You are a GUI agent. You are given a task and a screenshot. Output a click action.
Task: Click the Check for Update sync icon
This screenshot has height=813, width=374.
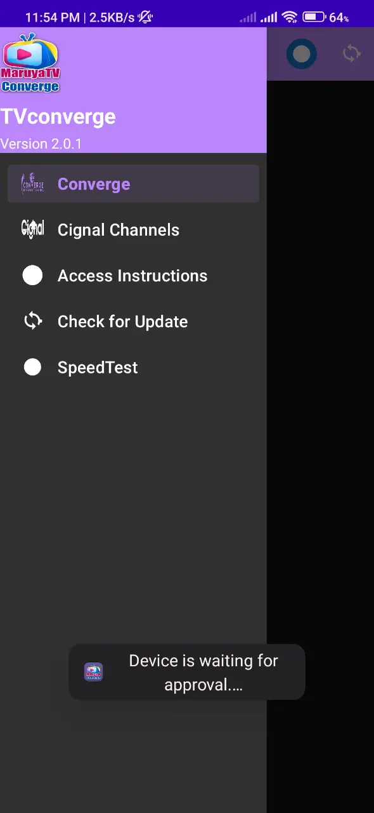coord(32,321)
